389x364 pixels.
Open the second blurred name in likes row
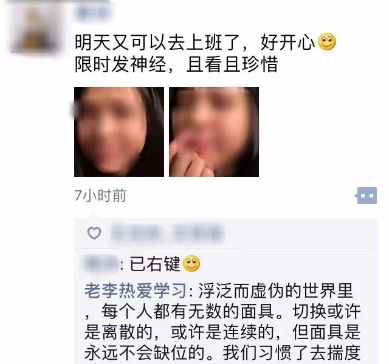(x=199, y=233)
